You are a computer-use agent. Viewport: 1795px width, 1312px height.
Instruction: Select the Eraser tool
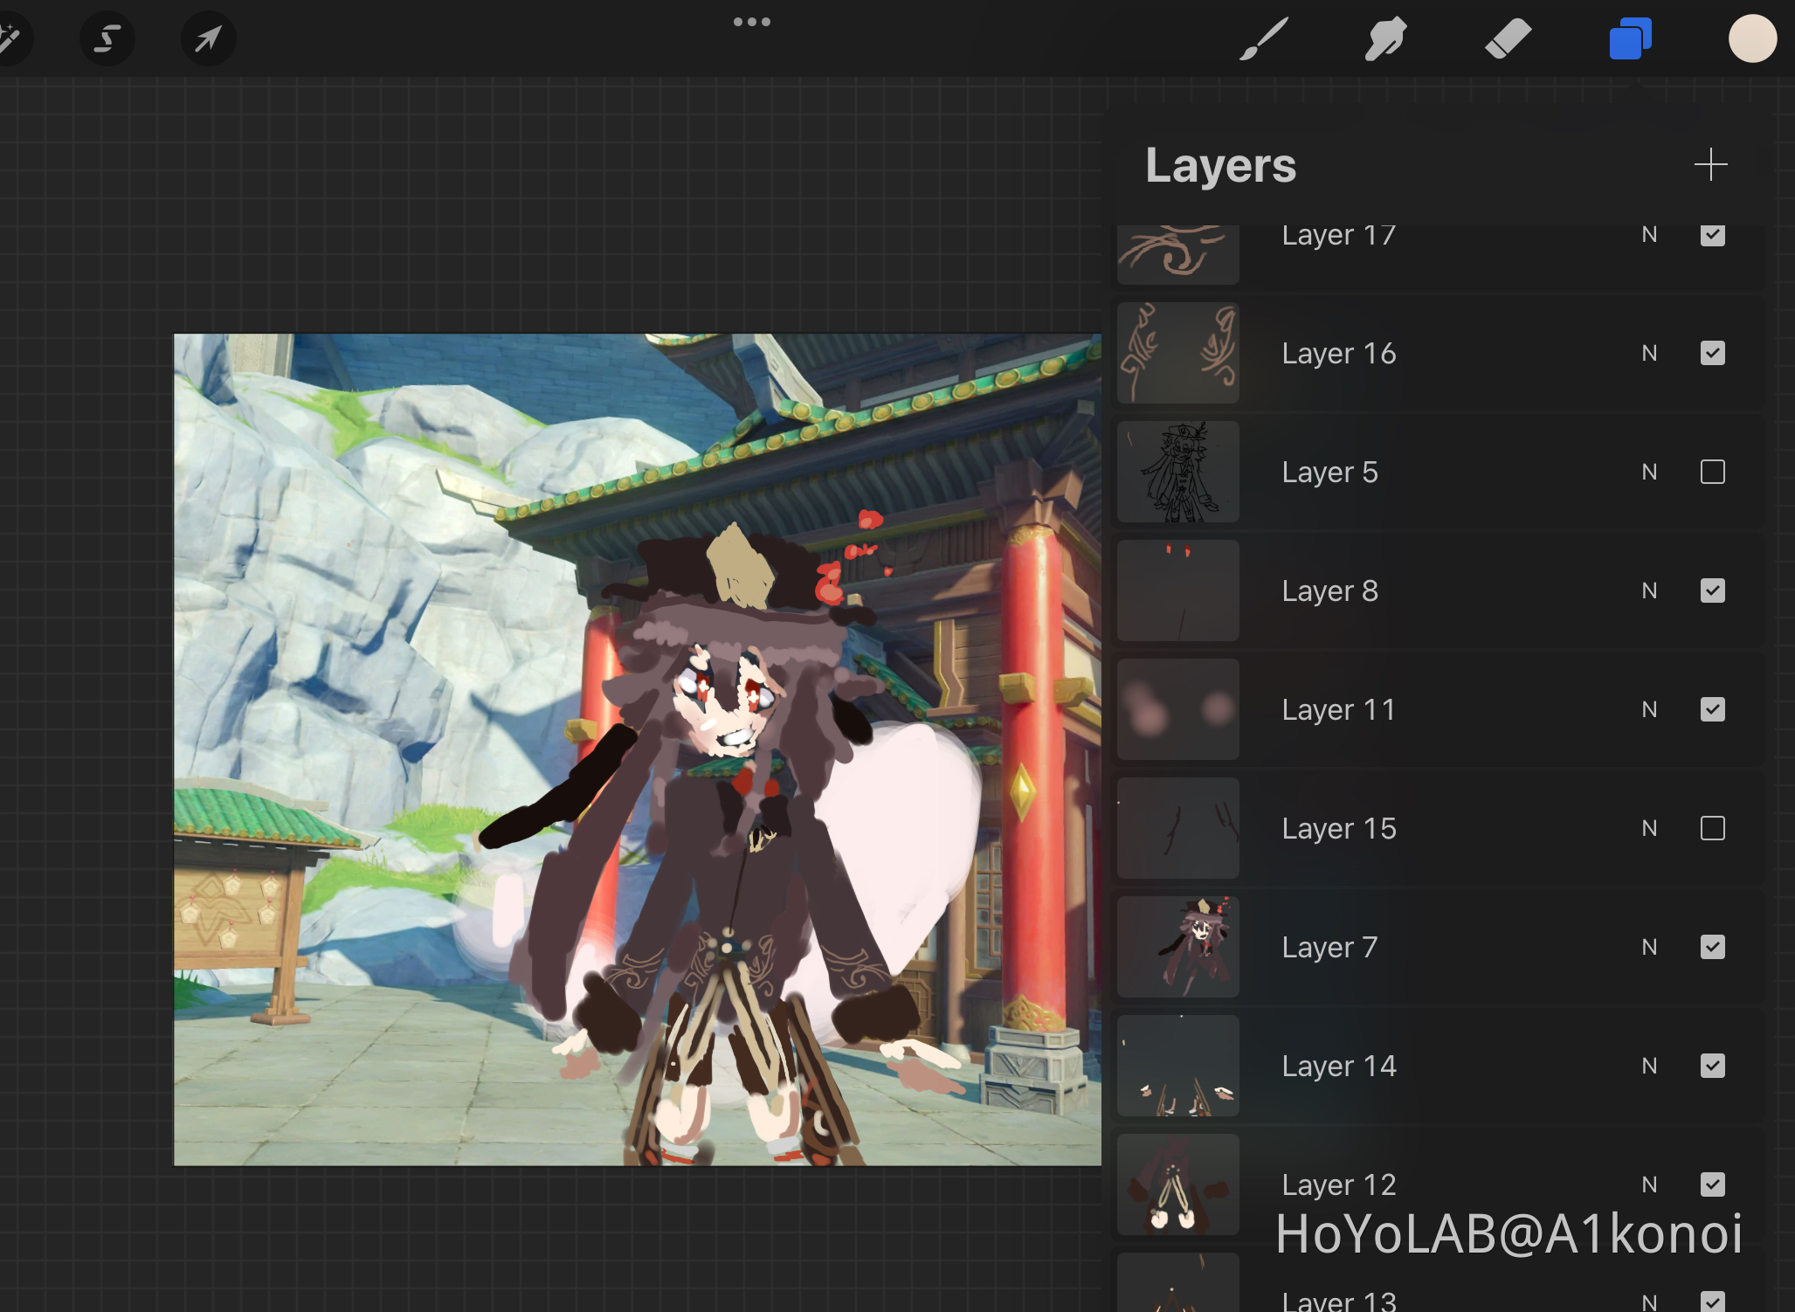pos(1508,39)
